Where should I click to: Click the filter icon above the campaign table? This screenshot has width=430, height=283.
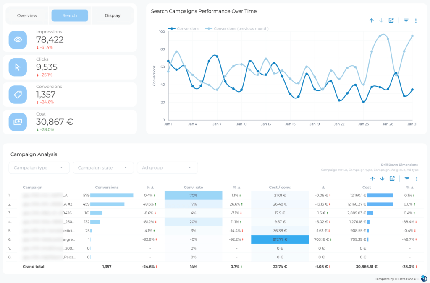[x=406, y=179]
